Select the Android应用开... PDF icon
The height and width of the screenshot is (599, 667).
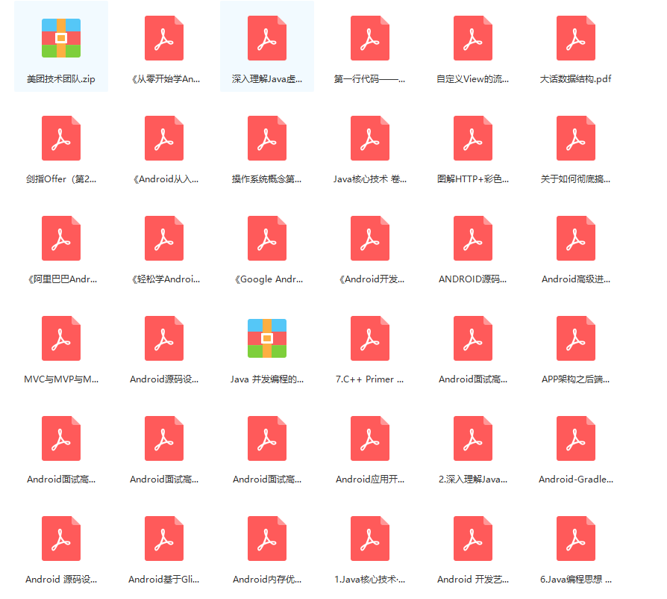pyautogui.click(x=369, y=438)
